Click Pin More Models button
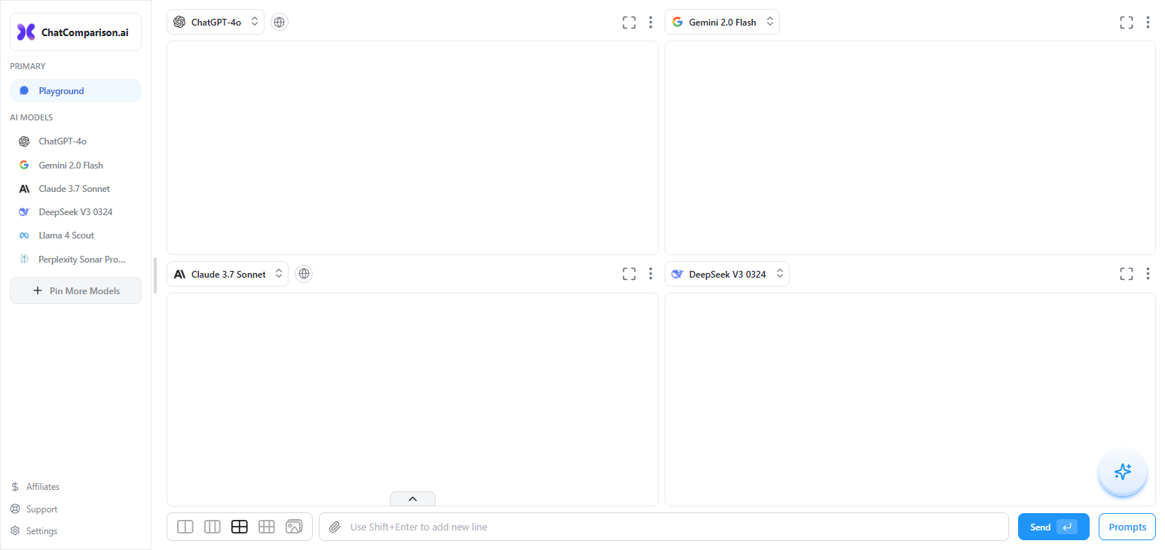1165x550 pixels. [75, 291]
